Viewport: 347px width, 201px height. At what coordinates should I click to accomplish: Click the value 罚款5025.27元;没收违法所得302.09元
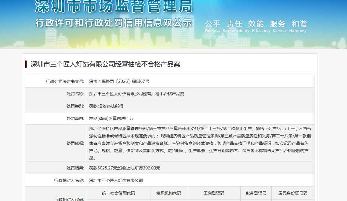point(125,168)
